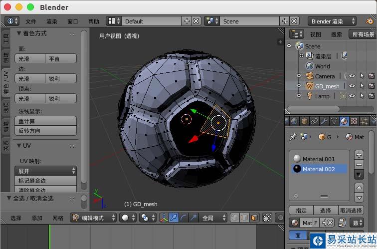377x249 pixels.
Task: Open the 网格 menu in viewport header
Action: point(58,218)
